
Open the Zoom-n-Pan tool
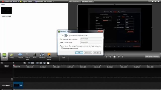(x=27, y=56)
